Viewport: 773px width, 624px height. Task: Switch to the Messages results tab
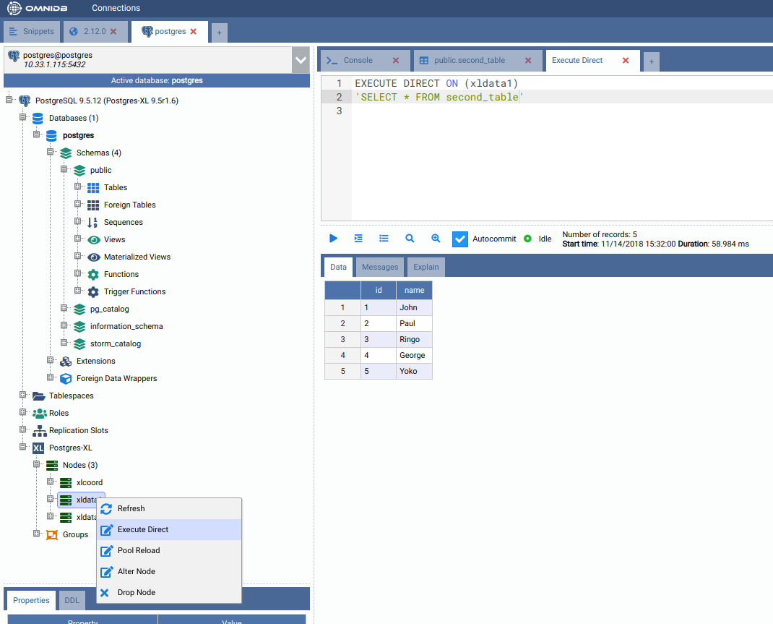380,267
